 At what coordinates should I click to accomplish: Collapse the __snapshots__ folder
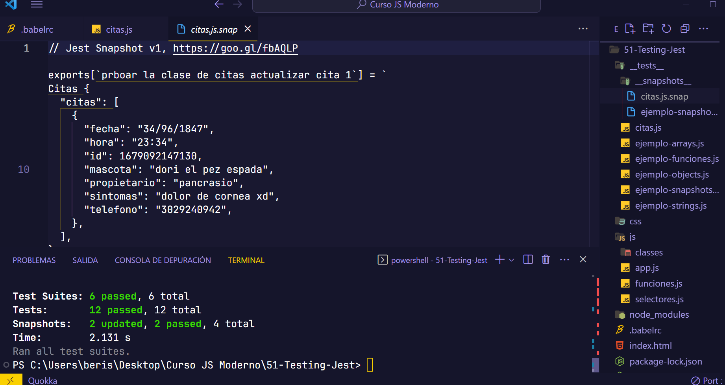663,80
